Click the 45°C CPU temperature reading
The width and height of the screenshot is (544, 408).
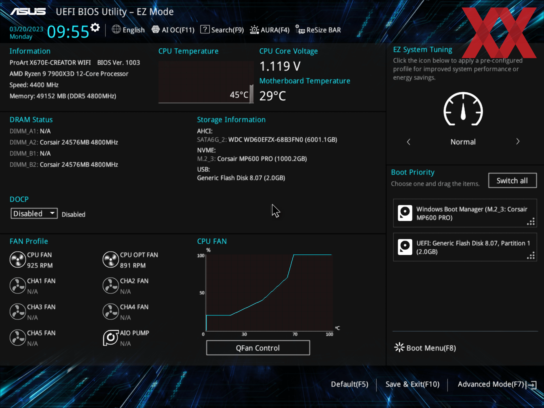[239, 95]
